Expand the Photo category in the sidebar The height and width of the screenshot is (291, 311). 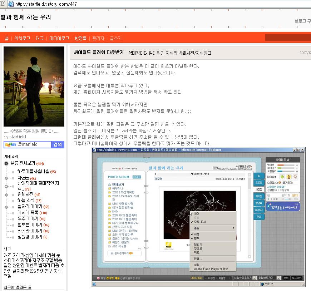6,178
